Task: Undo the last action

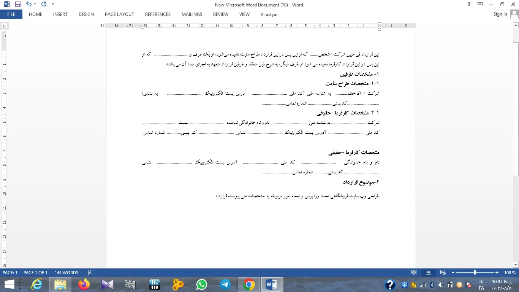Action: point(28,5)
